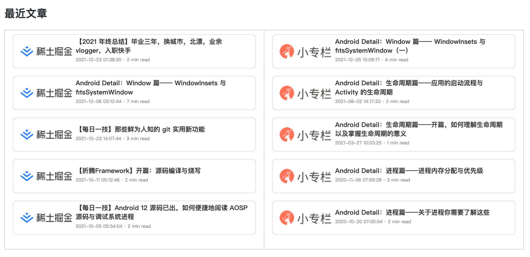The width and height of the screenshot is (530, 257).
Task: Open 【折腾Framework】开篇：源码编译与烧写
Action: pos(138,171)
